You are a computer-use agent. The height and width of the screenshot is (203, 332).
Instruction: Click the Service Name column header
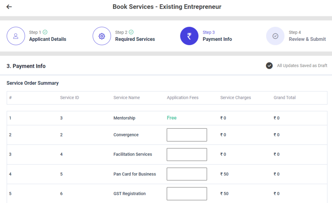(x=126, y=98)
